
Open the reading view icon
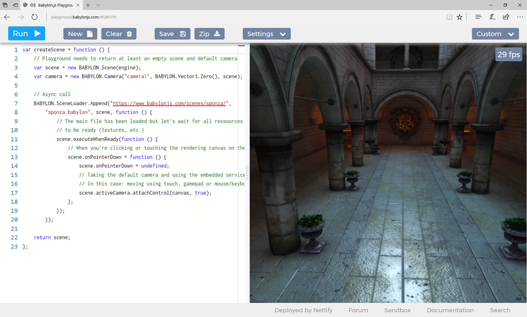tap(449, 17)
